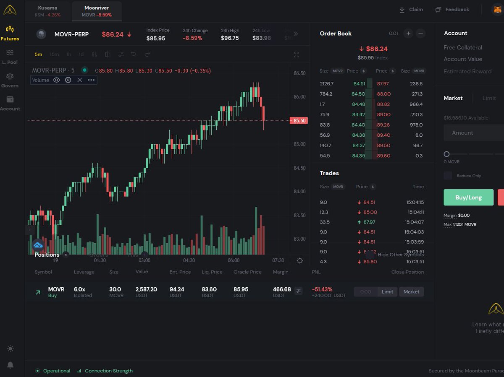Select the 1d timeframe

pyautogui.click(x=81, y=55)
